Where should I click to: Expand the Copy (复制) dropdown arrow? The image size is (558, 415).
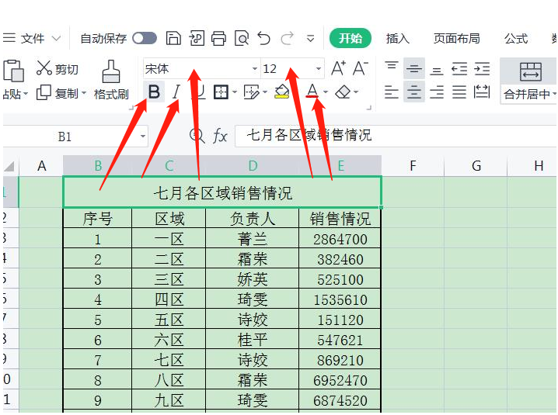click(84, 93)
